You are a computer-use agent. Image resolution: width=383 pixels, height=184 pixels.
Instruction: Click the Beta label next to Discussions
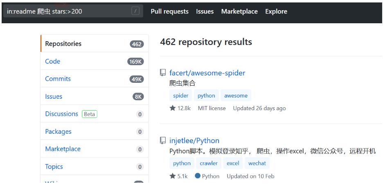(x=89, y=114)
